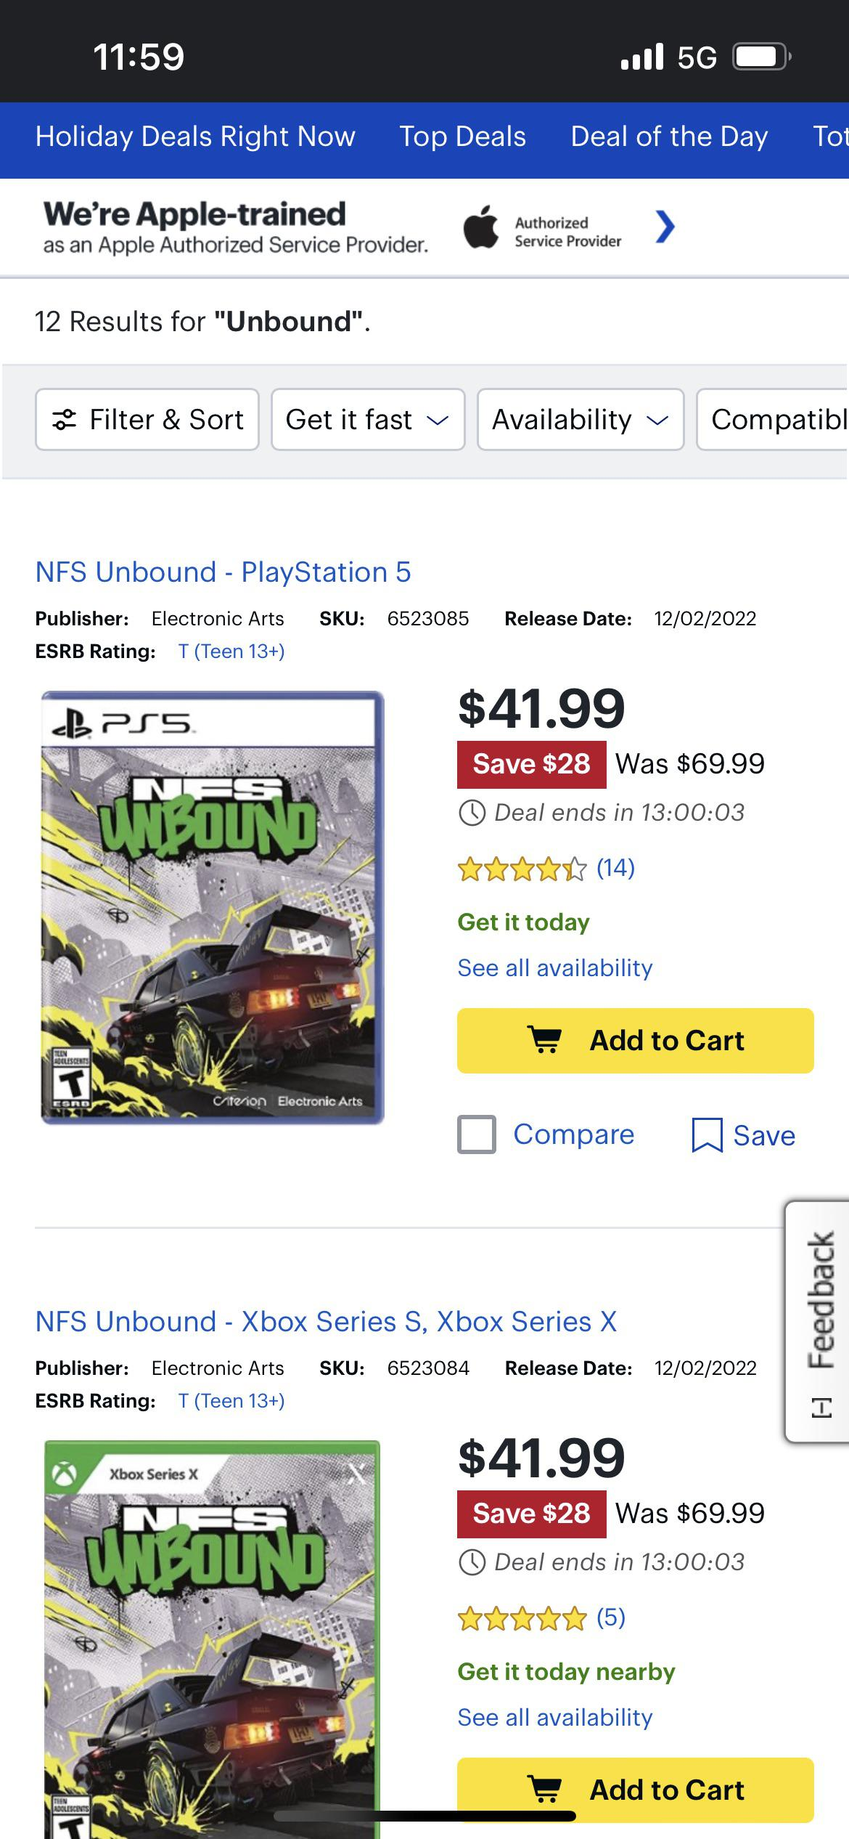
Task: Tap the T (Teen 13+) rating link for Xbox game
Action: pyautogui.click(x=231, y=1401)
